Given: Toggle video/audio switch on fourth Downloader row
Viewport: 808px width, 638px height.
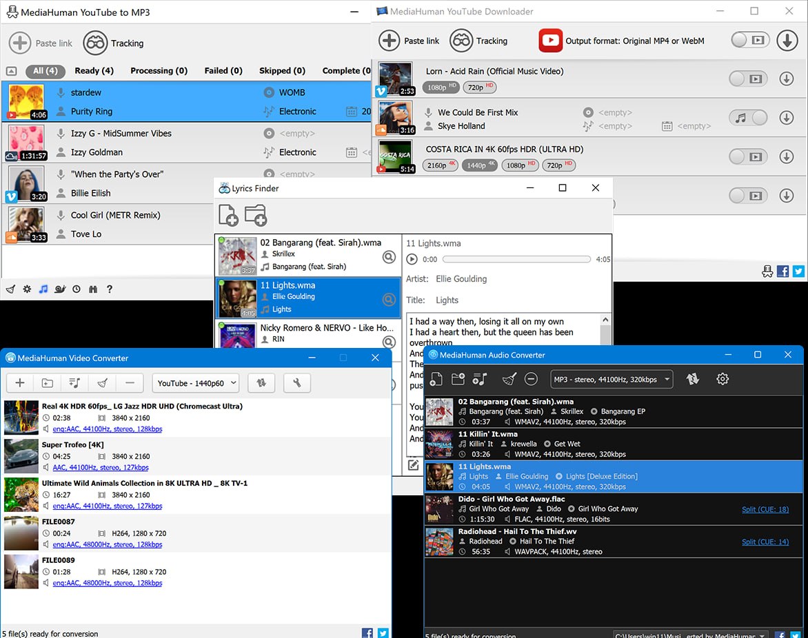Looking at the screenshot, I should point(748,196).
